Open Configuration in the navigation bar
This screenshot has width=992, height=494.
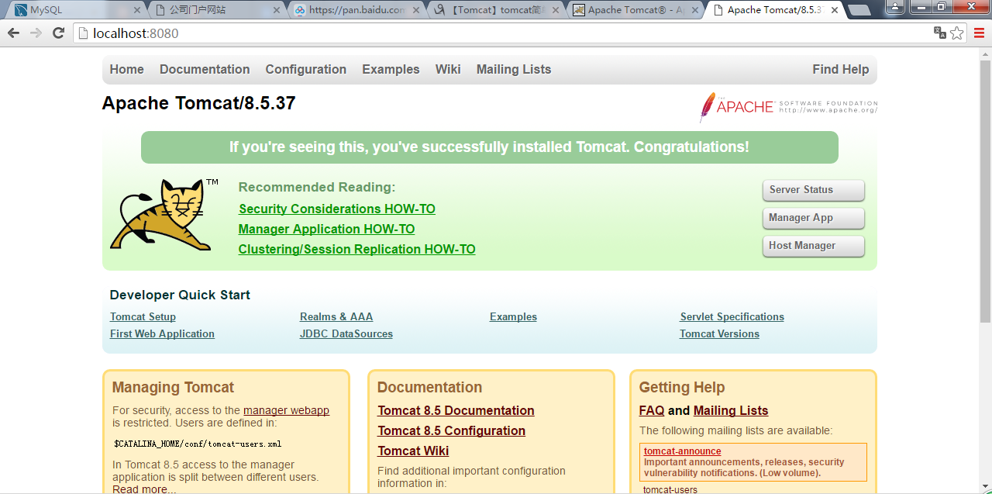click(305, 69)
